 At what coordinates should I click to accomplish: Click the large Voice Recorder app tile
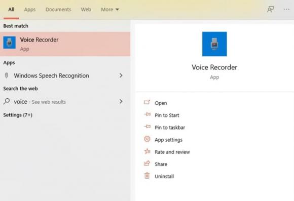[214, 44]
